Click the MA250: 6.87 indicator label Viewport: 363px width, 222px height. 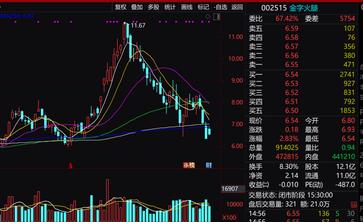(x=17, y=16)
